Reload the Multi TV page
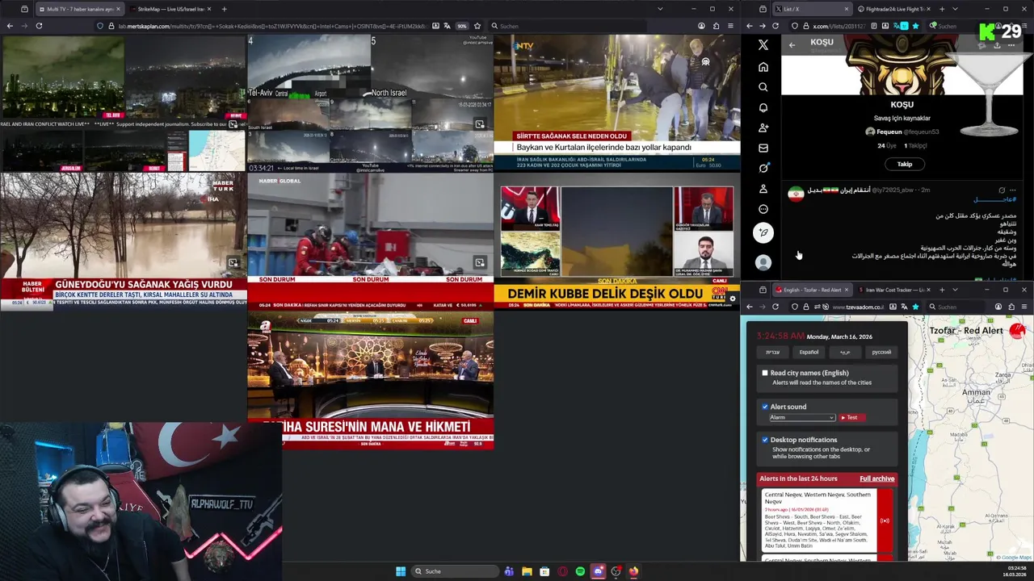This screenshot has height=581, width=1034. 39,26
